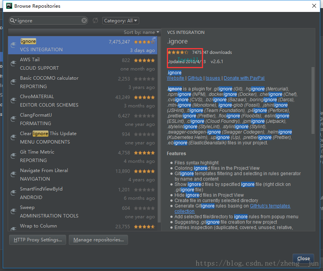Select the ClangFormatIJ plugin
Viewport: 323px width, 271px height.
point(83,119)
